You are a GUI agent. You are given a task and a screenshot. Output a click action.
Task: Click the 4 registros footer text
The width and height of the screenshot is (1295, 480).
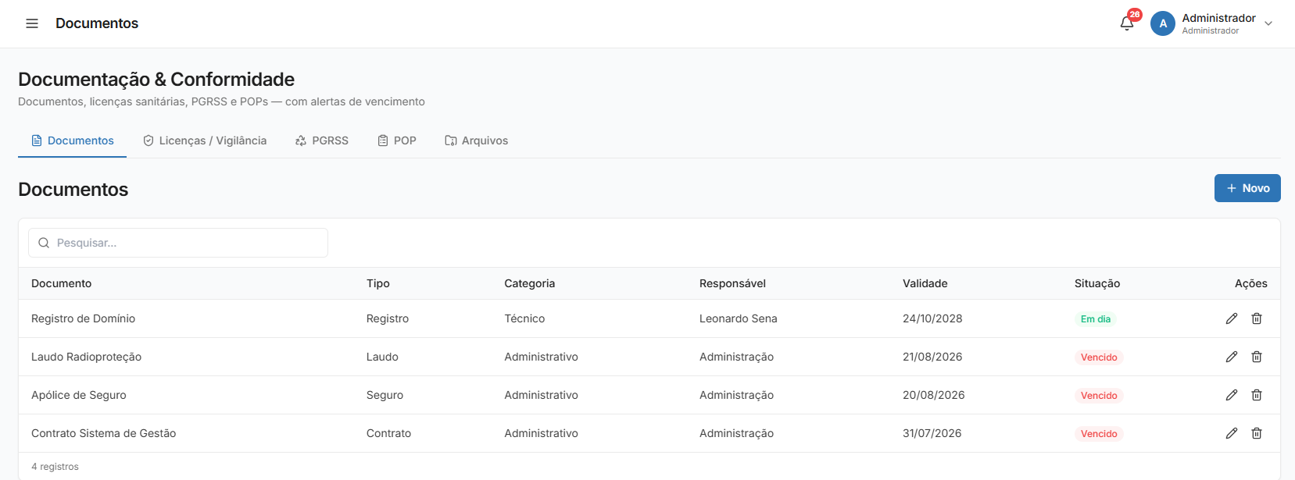(55, 467)
